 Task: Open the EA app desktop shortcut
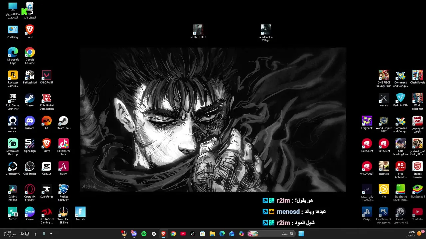[x=47, y=122]
